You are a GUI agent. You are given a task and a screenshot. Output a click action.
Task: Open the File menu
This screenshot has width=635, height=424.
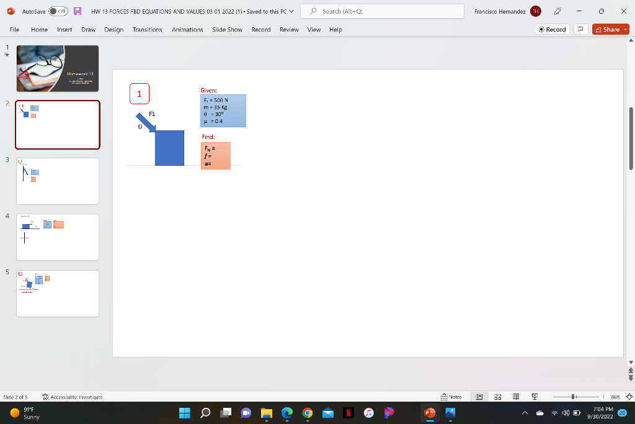15,30
